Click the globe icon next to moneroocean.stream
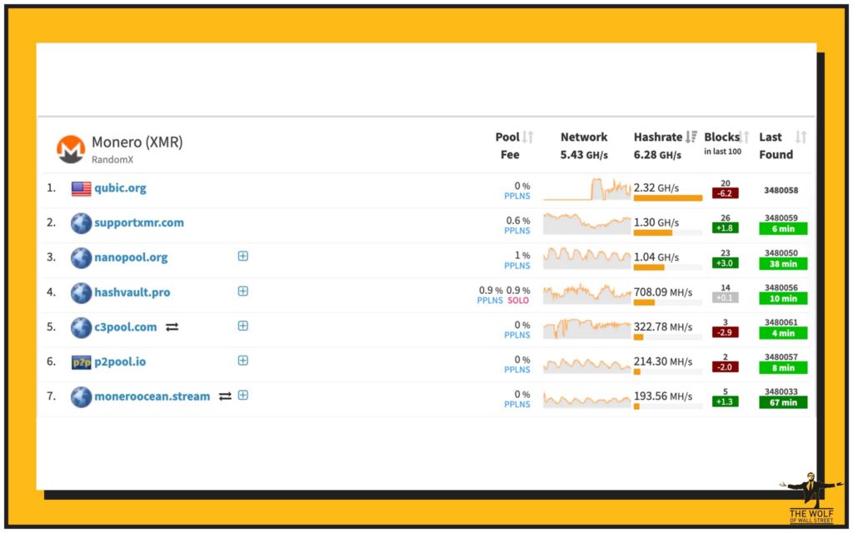The height and width of the screenshot is (533, 853). pyautogui.click(x=81, y=397)
